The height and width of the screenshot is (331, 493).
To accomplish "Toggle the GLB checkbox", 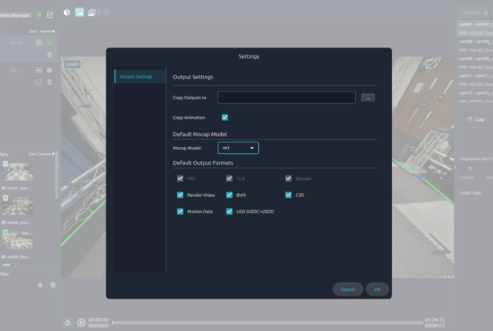I will coord(230,179).
